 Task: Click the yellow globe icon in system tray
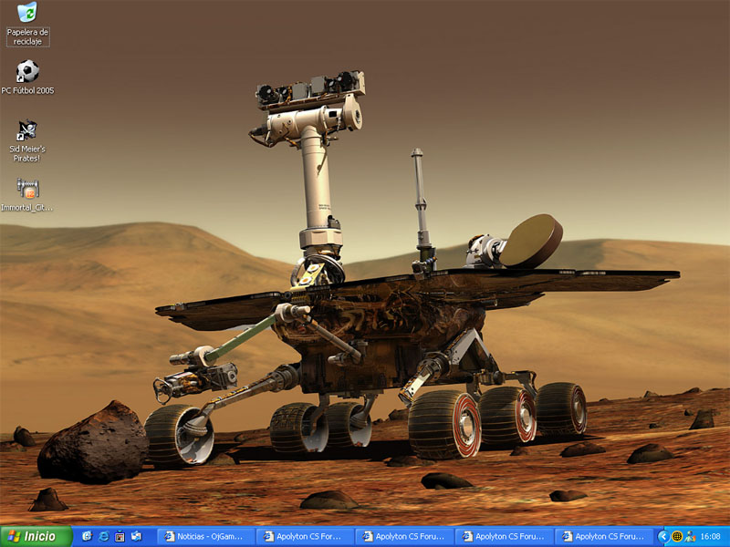coord(677,536)
